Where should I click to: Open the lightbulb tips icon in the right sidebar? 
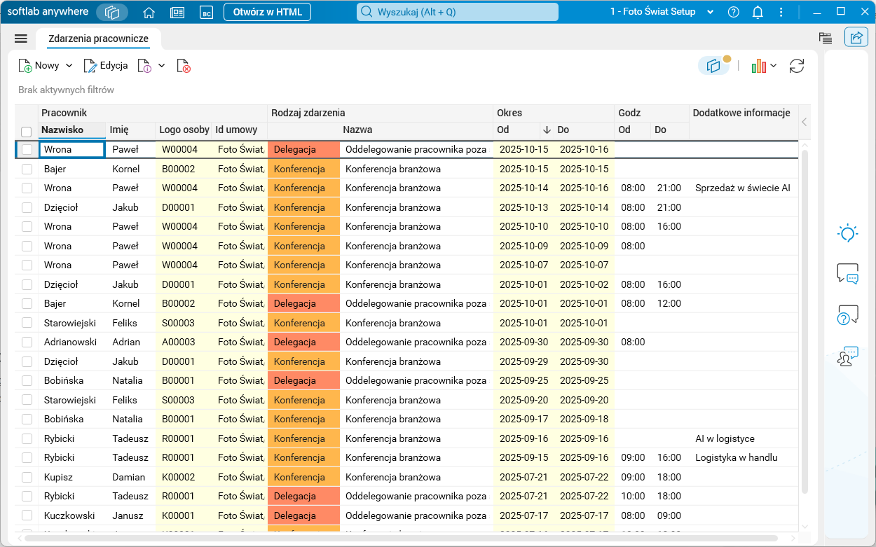point(848,234)
